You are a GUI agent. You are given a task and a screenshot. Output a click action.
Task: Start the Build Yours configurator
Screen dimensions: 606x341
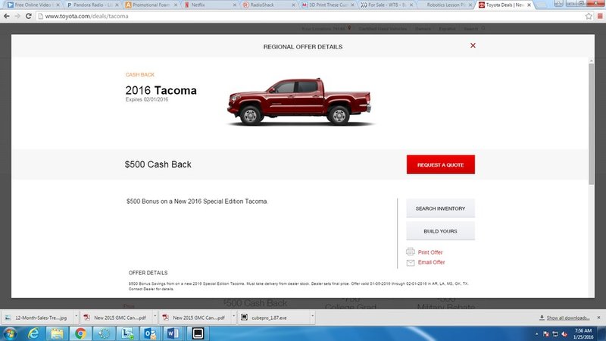tap(440, 231)
